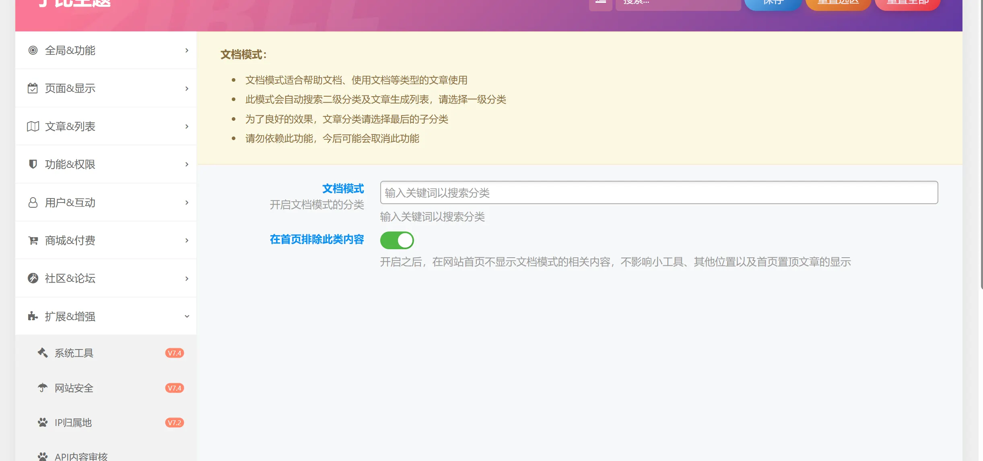The width and height of the screenshot is (983, 461).
Task: Click the V7.4 badge on 网站安全
Action: click(174, 388)
